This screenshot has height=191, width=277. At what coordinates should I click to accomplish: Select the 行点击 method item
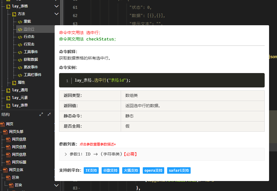coord(29,37)
